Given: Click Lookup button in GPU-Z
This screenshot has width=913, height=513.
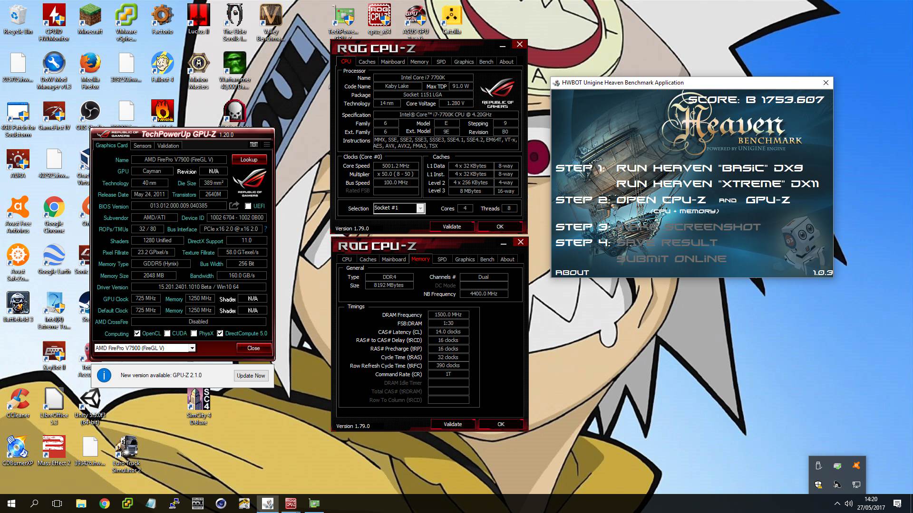Looking at the screenshot, I should tap(249, 160).
